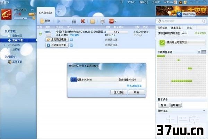Screen dimensions: 208x139
Task: Click the 立即播放 link in the task row
Action: 75,35
